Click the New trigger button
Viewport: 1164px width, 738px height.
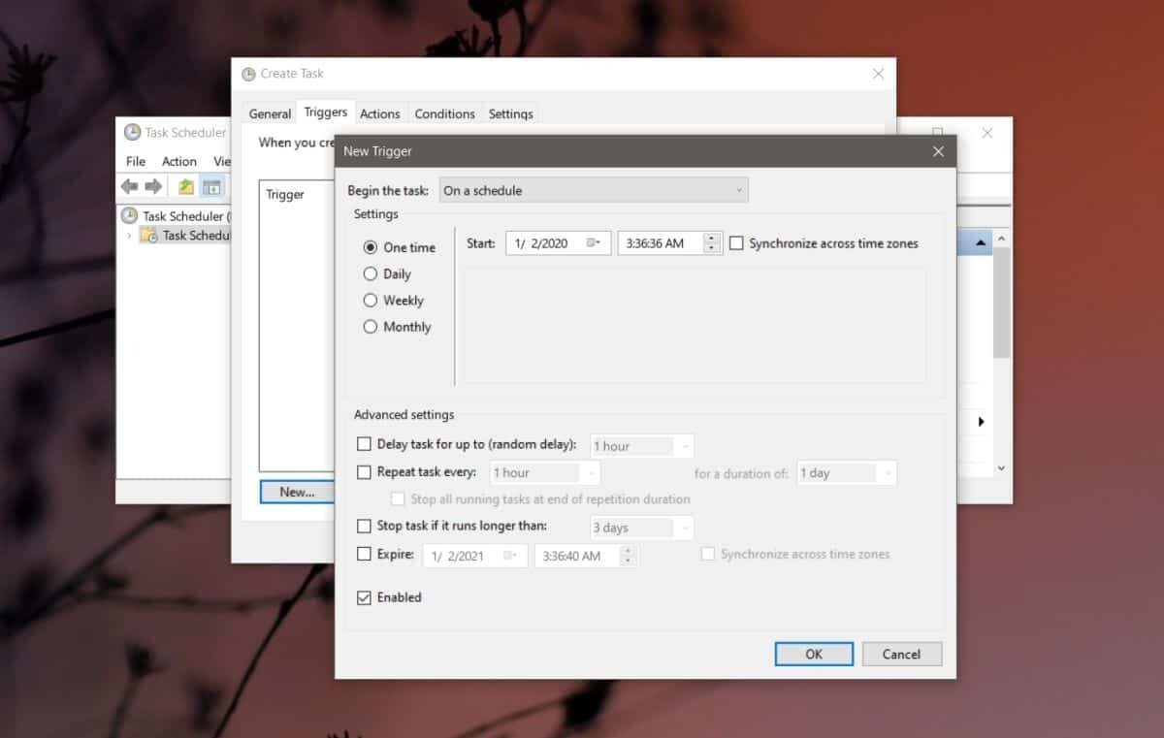(296, 492)
